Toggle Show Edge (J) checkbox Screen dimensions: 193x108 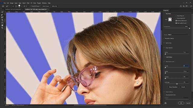pos(176,16)
